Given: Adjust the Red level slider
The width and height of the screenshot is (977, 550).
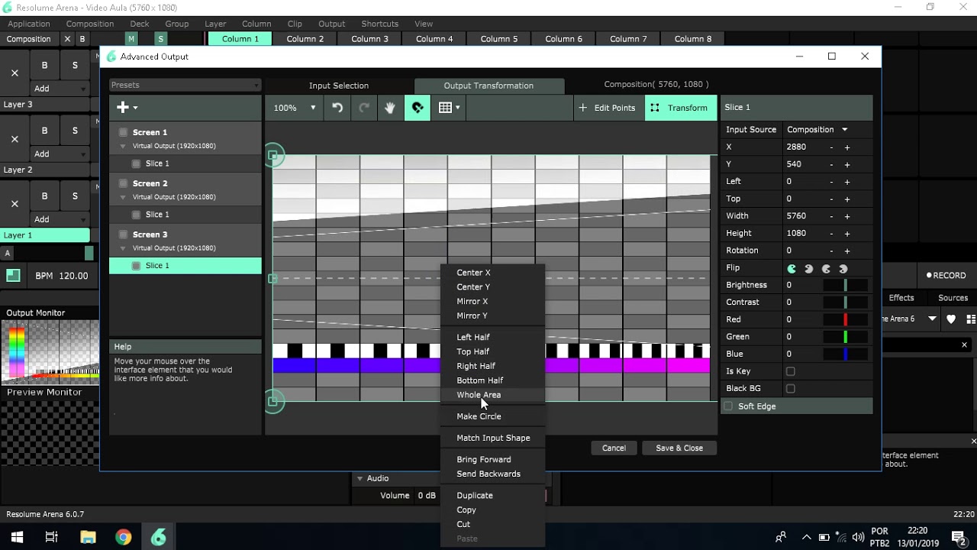Looking at the screenshot, I should tap(845, 319).
